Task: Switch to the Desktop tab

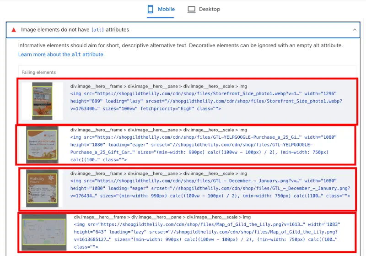Action: [204, 9]
